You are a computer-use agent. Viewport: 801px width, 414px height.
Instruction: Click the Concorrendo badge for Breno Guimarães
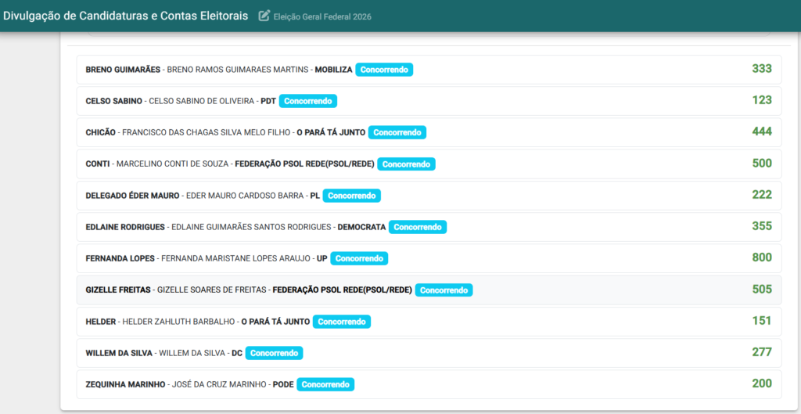click(x=384, y=70)
